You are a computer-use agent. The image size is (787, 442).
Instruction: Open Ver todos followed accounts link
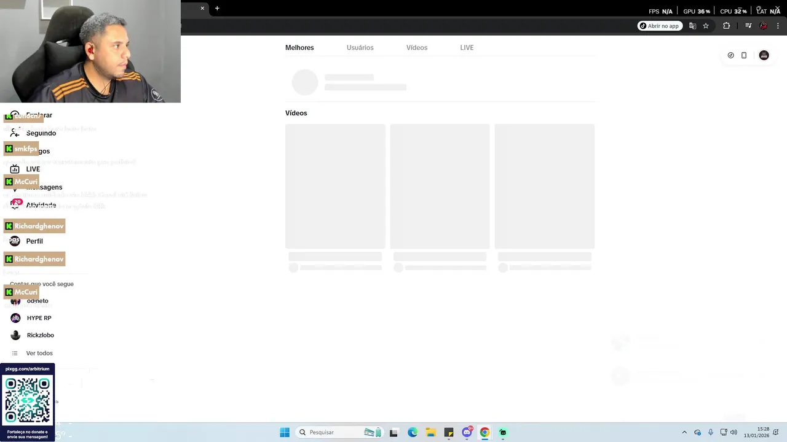[39, 353]
